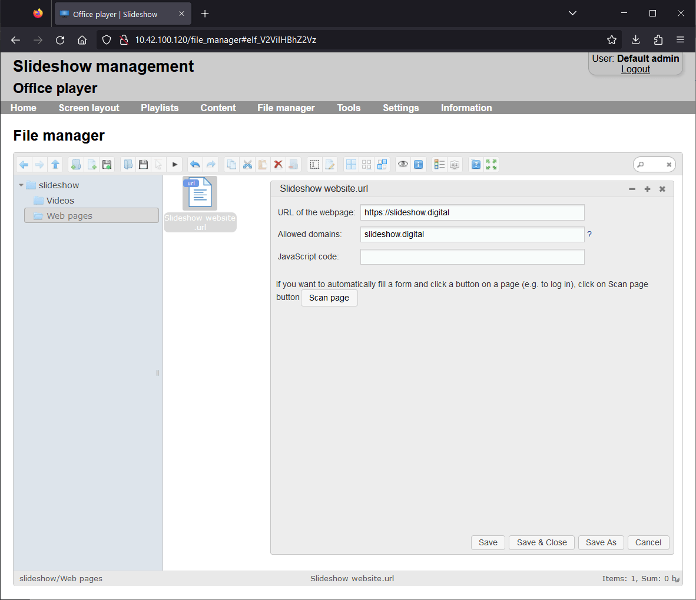The height and width of the screenshot is (600, 696).
Task: Log out using the Logout link
Action: [635, 69]
